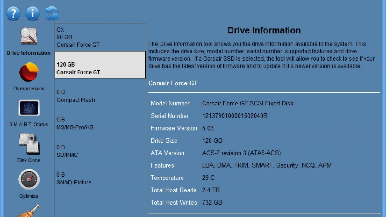Click the Features label
Viewport: 386px width, 217px height.
[162, 165]
